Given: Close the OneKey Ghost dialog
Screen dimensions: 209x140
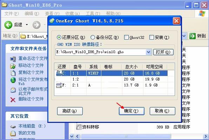Looking at the screenshot, I should point(176,21).
